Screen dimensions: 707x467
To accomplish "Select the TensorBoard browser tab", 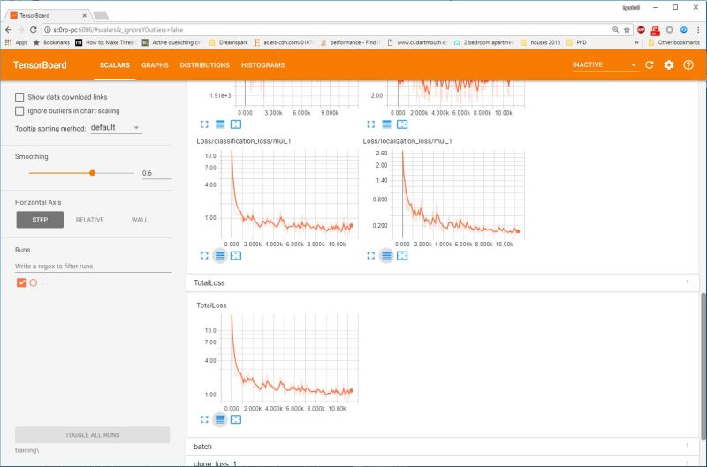I will pos(49,15).
